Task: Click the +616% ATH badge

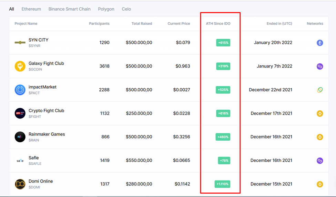Action: click(223, 113)
